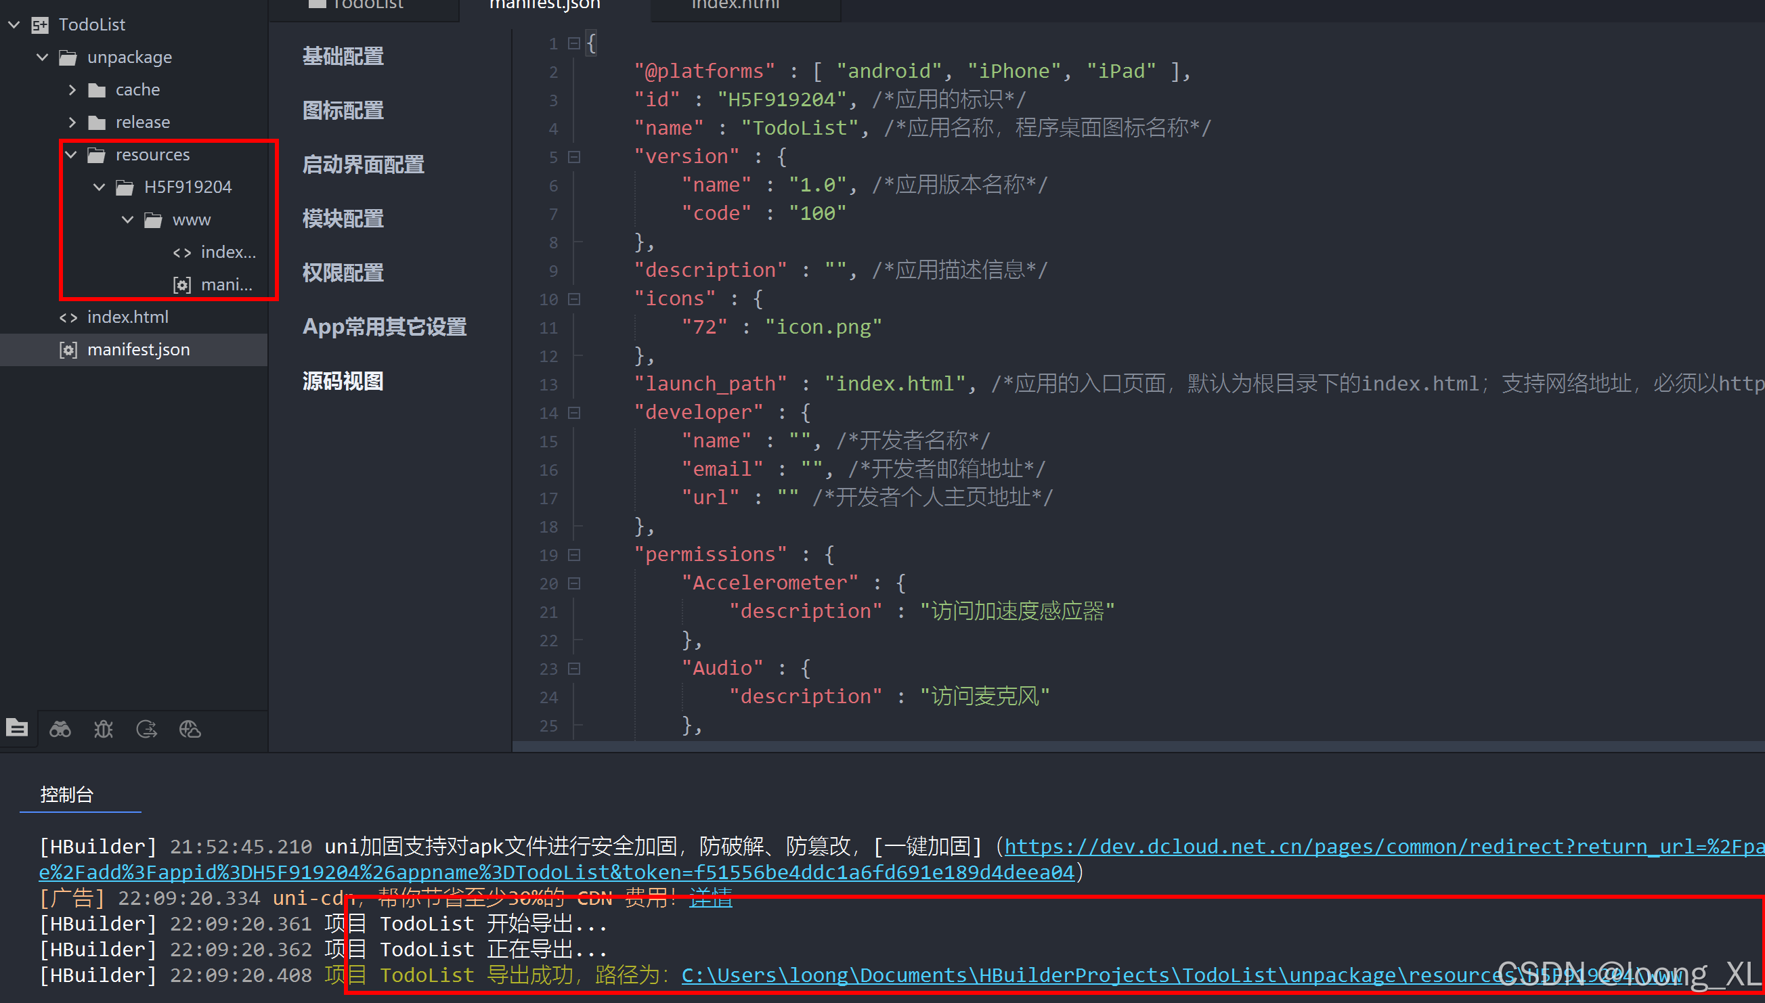The image size is (1765, 1003).
Task: Click the H5F919204 folder icon
Action: [x=125, y=187]
